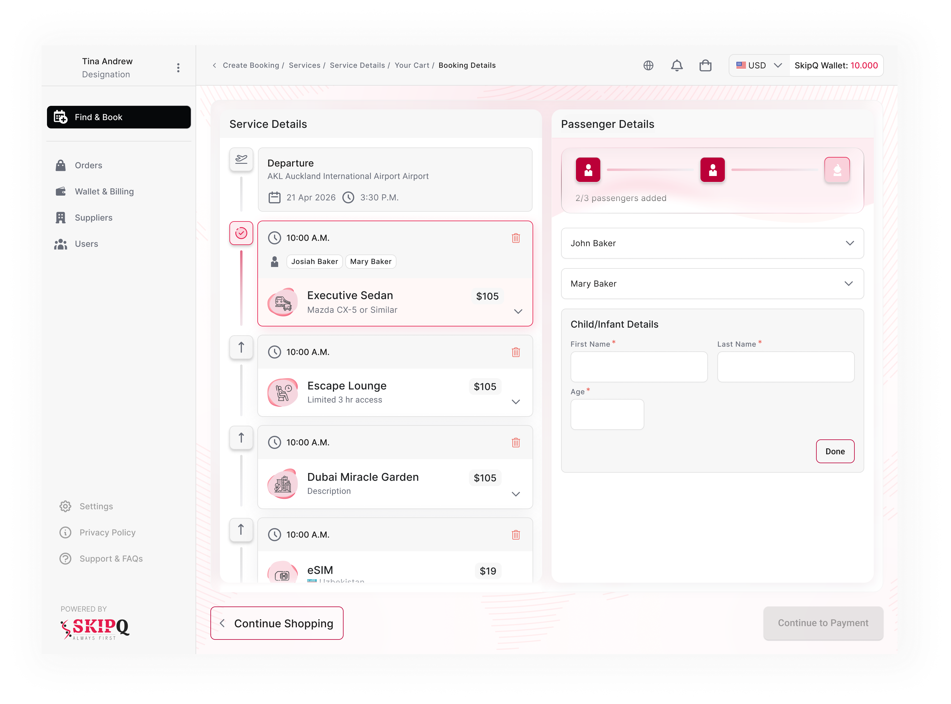Delete the Dubai Miracle Garden service
This screenshot has height=704, width=951.
click(x=515, y=442)
